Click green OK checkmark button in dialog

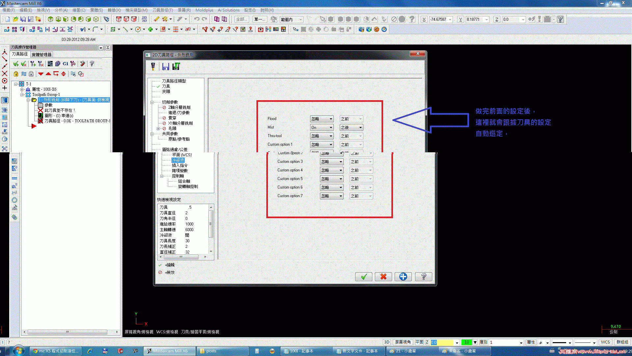[x=363, y=277]
